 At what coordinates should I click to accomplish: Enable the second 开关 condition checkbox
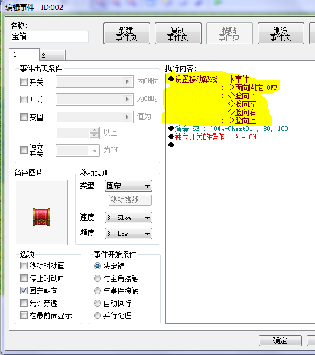pyautogui.click(x=24, y=99)
